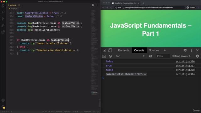Select the script.js editor tab
Viewport: 201px width, 113px height.
pos(13,5)
